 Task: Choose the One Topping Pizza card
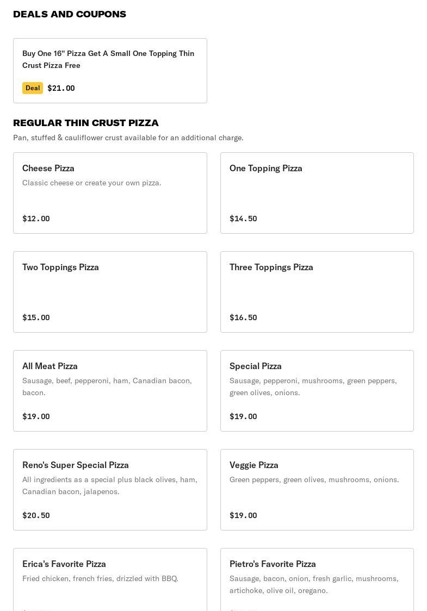317,193
